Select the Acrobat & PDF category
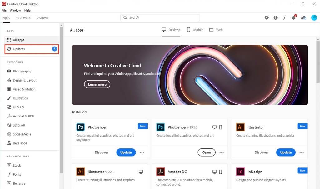The image size is (320, 189). click(23, 116)
